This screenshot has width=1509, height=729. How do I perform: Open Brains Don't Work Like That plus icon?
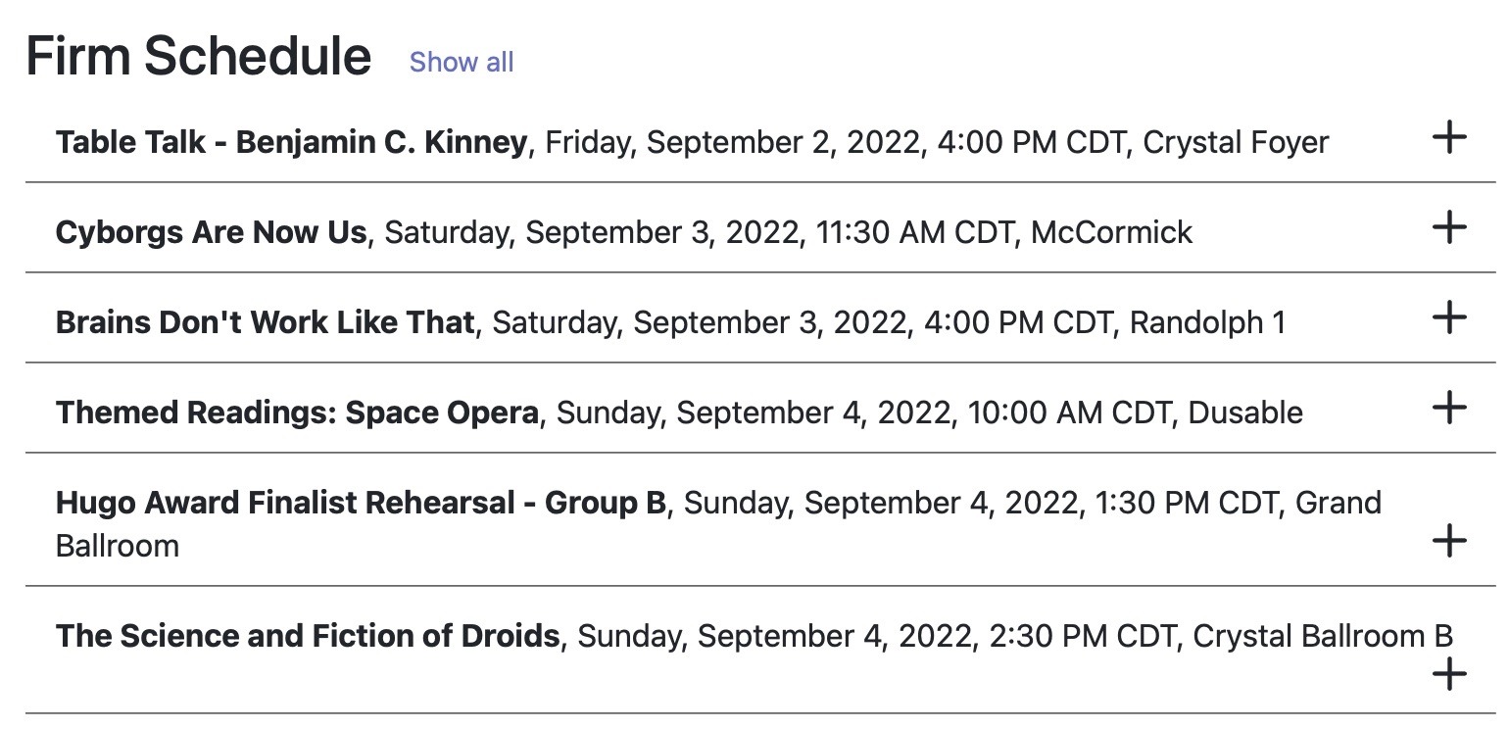point(1448,318)
